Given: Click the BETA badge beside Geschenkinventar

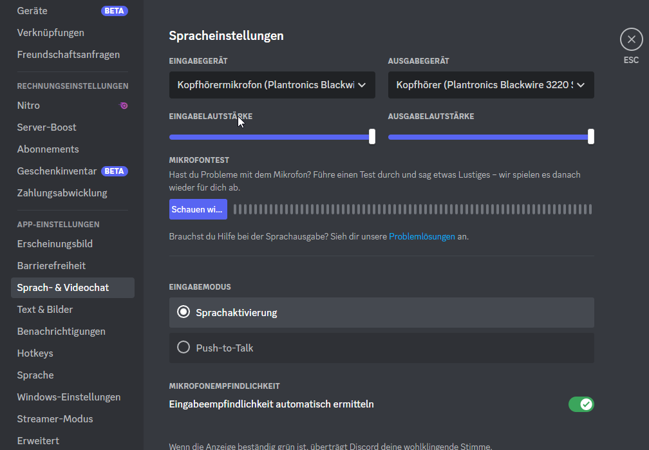Looking at the screenshot, I should tap(115, 171).
